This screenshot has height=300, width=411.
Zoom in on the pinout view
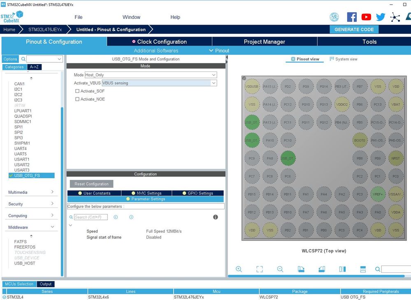pos(239,269)
